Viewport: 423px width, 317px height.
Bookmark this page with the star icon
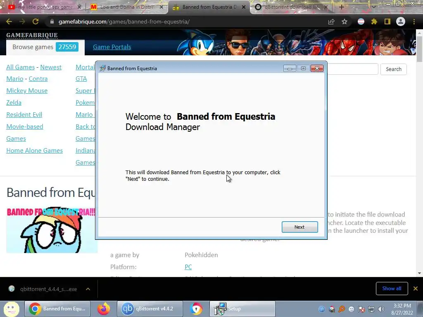coord(345,21)
